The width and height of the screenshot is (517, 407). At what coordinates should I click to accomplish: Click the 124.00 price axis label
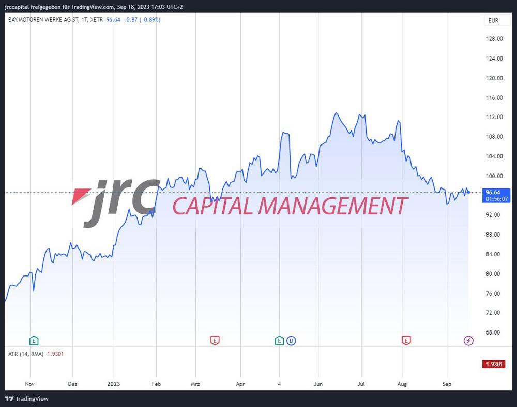coord(494,58)
